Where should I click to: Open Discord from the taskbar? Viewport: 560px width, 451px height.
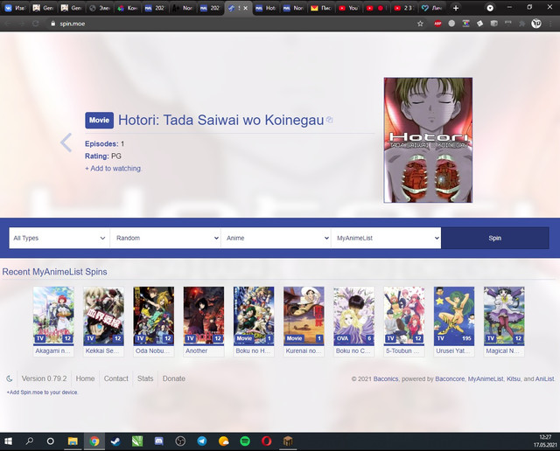click(159, 441)
